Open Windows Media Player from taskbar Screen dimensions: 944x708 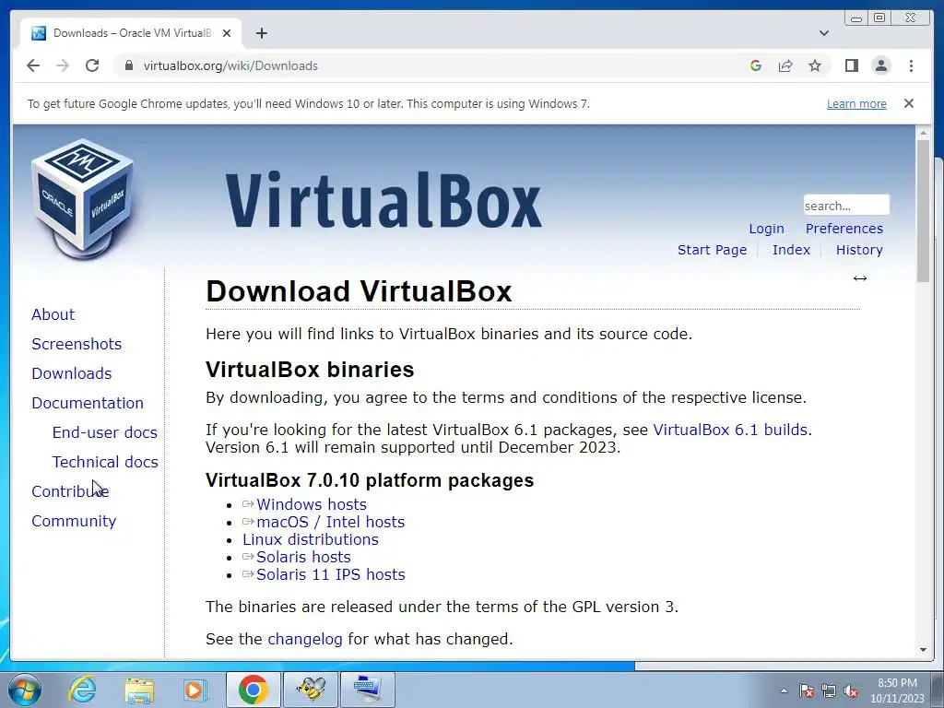coord(194,690)
